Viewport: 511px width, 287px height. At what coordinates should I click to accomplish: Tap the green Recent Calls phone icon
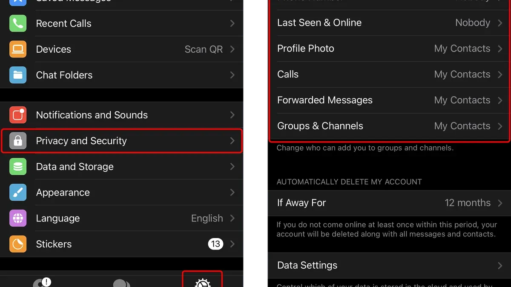pos(18,23)
